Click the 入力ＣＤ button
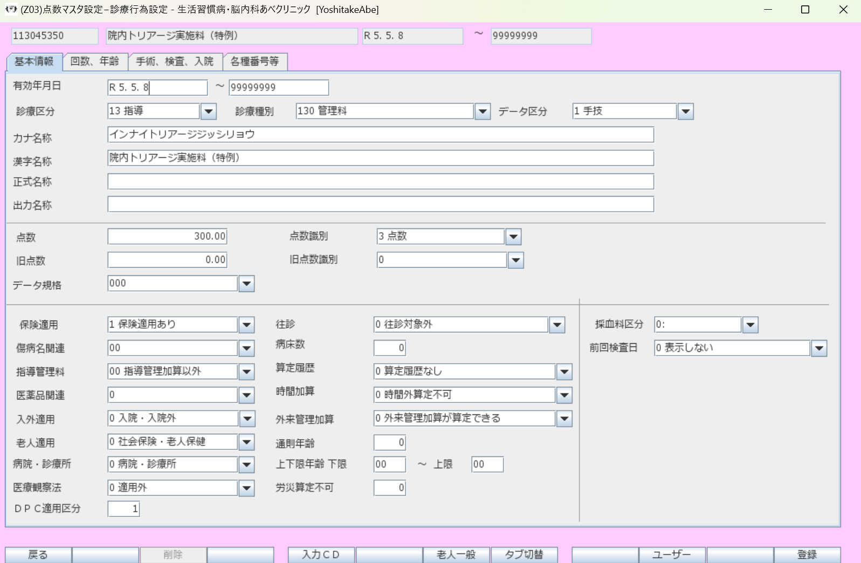861x563 pixels. pyautogui.click(x=321, y=554)
